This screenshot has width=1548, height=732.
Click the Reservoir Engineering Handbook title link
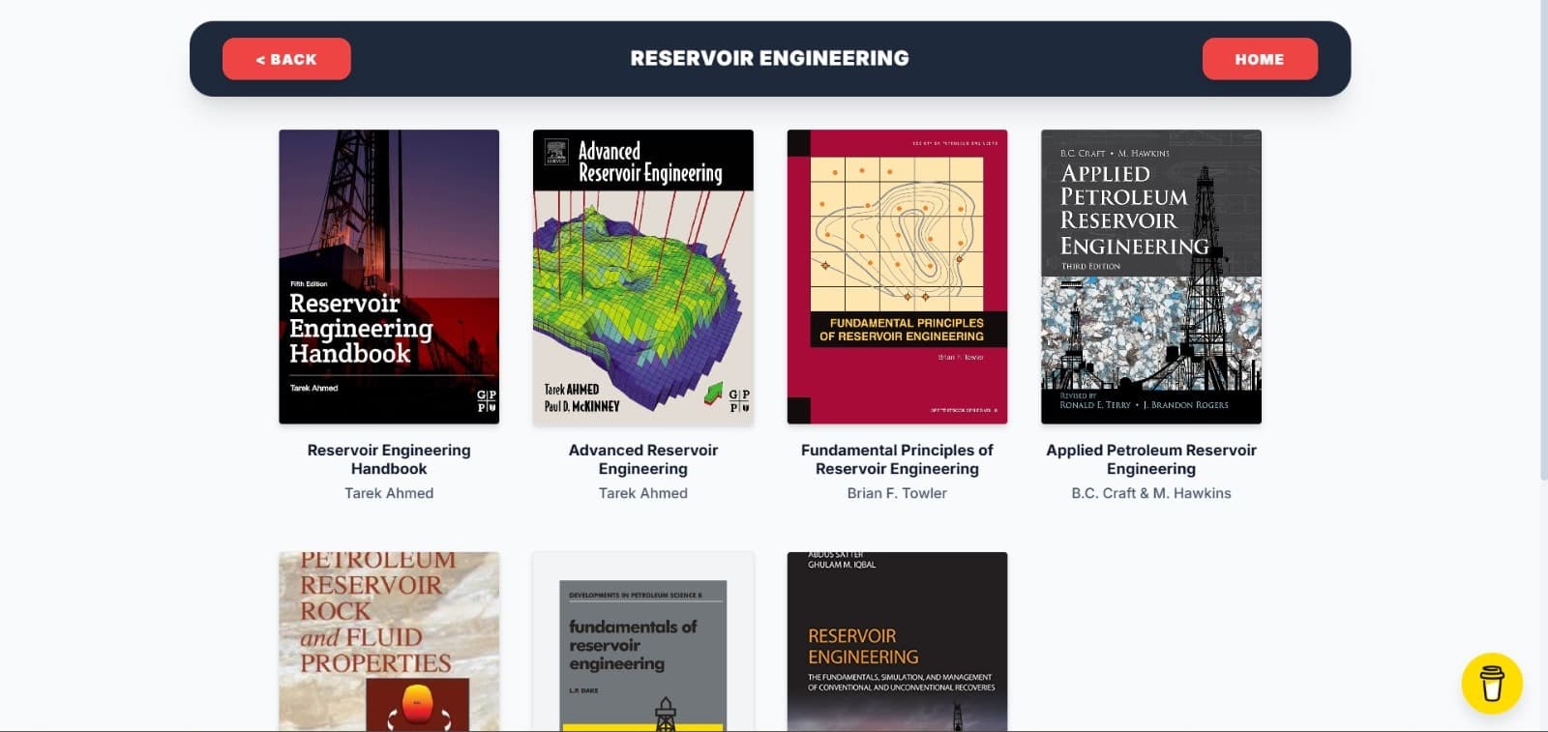(x=389, y=459)
